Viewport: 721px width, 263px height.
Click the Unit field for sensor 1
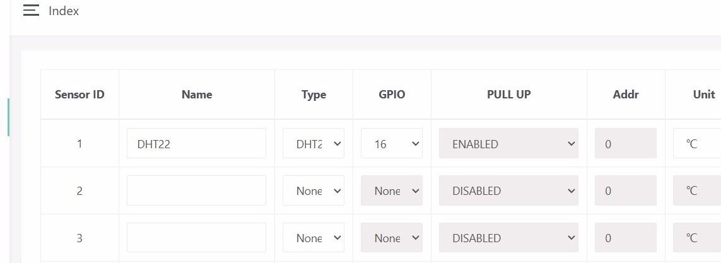pos(697,144)
